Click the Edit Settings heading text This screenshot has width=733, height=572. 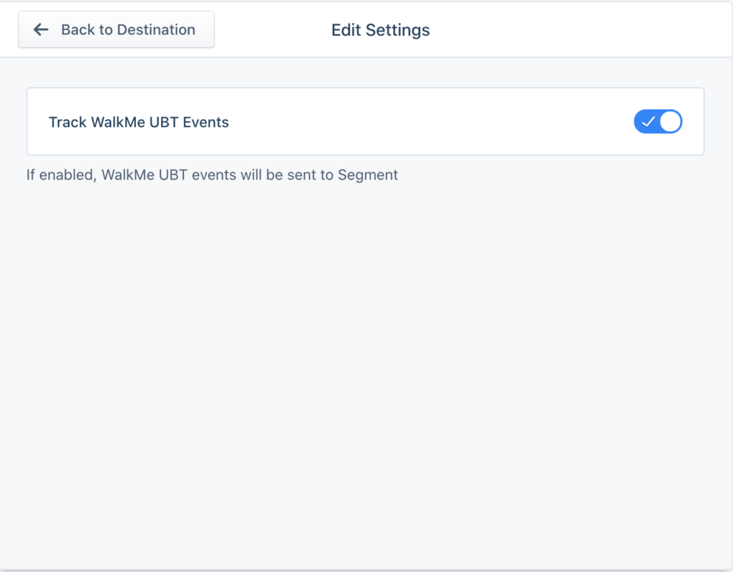point(380,30)
